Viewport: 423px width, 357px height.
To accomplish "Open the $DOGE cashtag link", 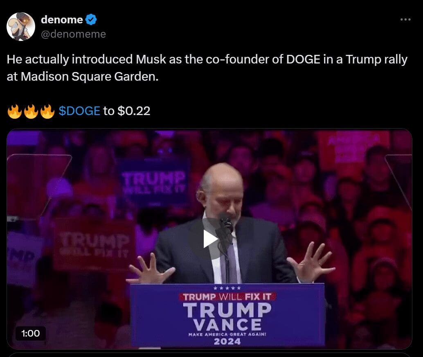I will [79, 111].
